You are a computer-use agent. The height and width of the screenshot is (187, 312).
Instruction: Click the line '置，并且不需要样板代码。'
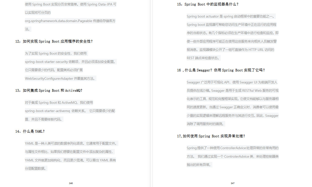(44, 119)
